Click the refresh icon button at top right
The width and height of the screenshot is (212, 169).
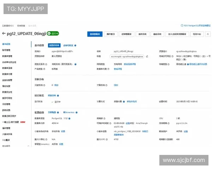coord(208,34)
